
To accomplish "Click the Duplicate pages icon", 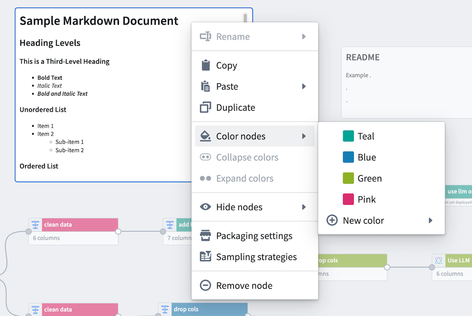I will (x=206, y=107).
